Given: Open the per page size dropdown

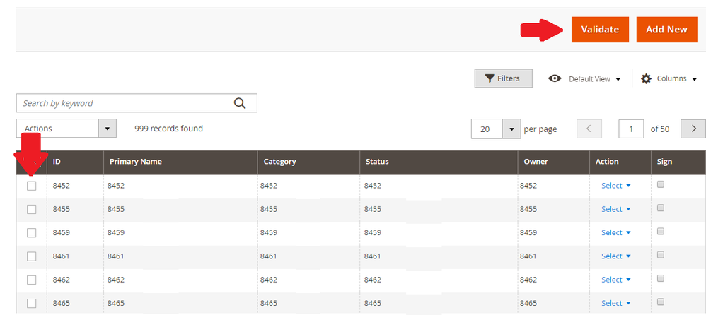Looking at the screenshot, I should coord(511,129).
